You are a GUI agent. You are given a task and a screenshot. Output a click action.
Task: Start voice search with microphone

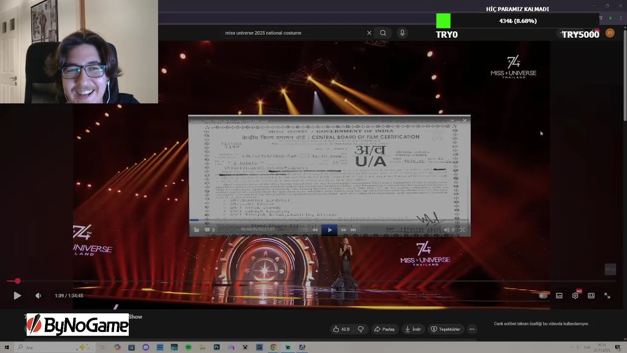pyautogui.click(x=402, y=33)
